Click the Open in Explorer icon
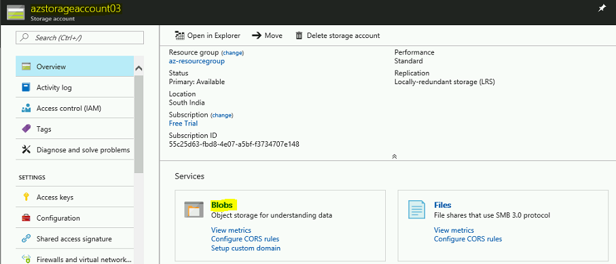Viewport: 616px width, 264px height. [180, 36]
